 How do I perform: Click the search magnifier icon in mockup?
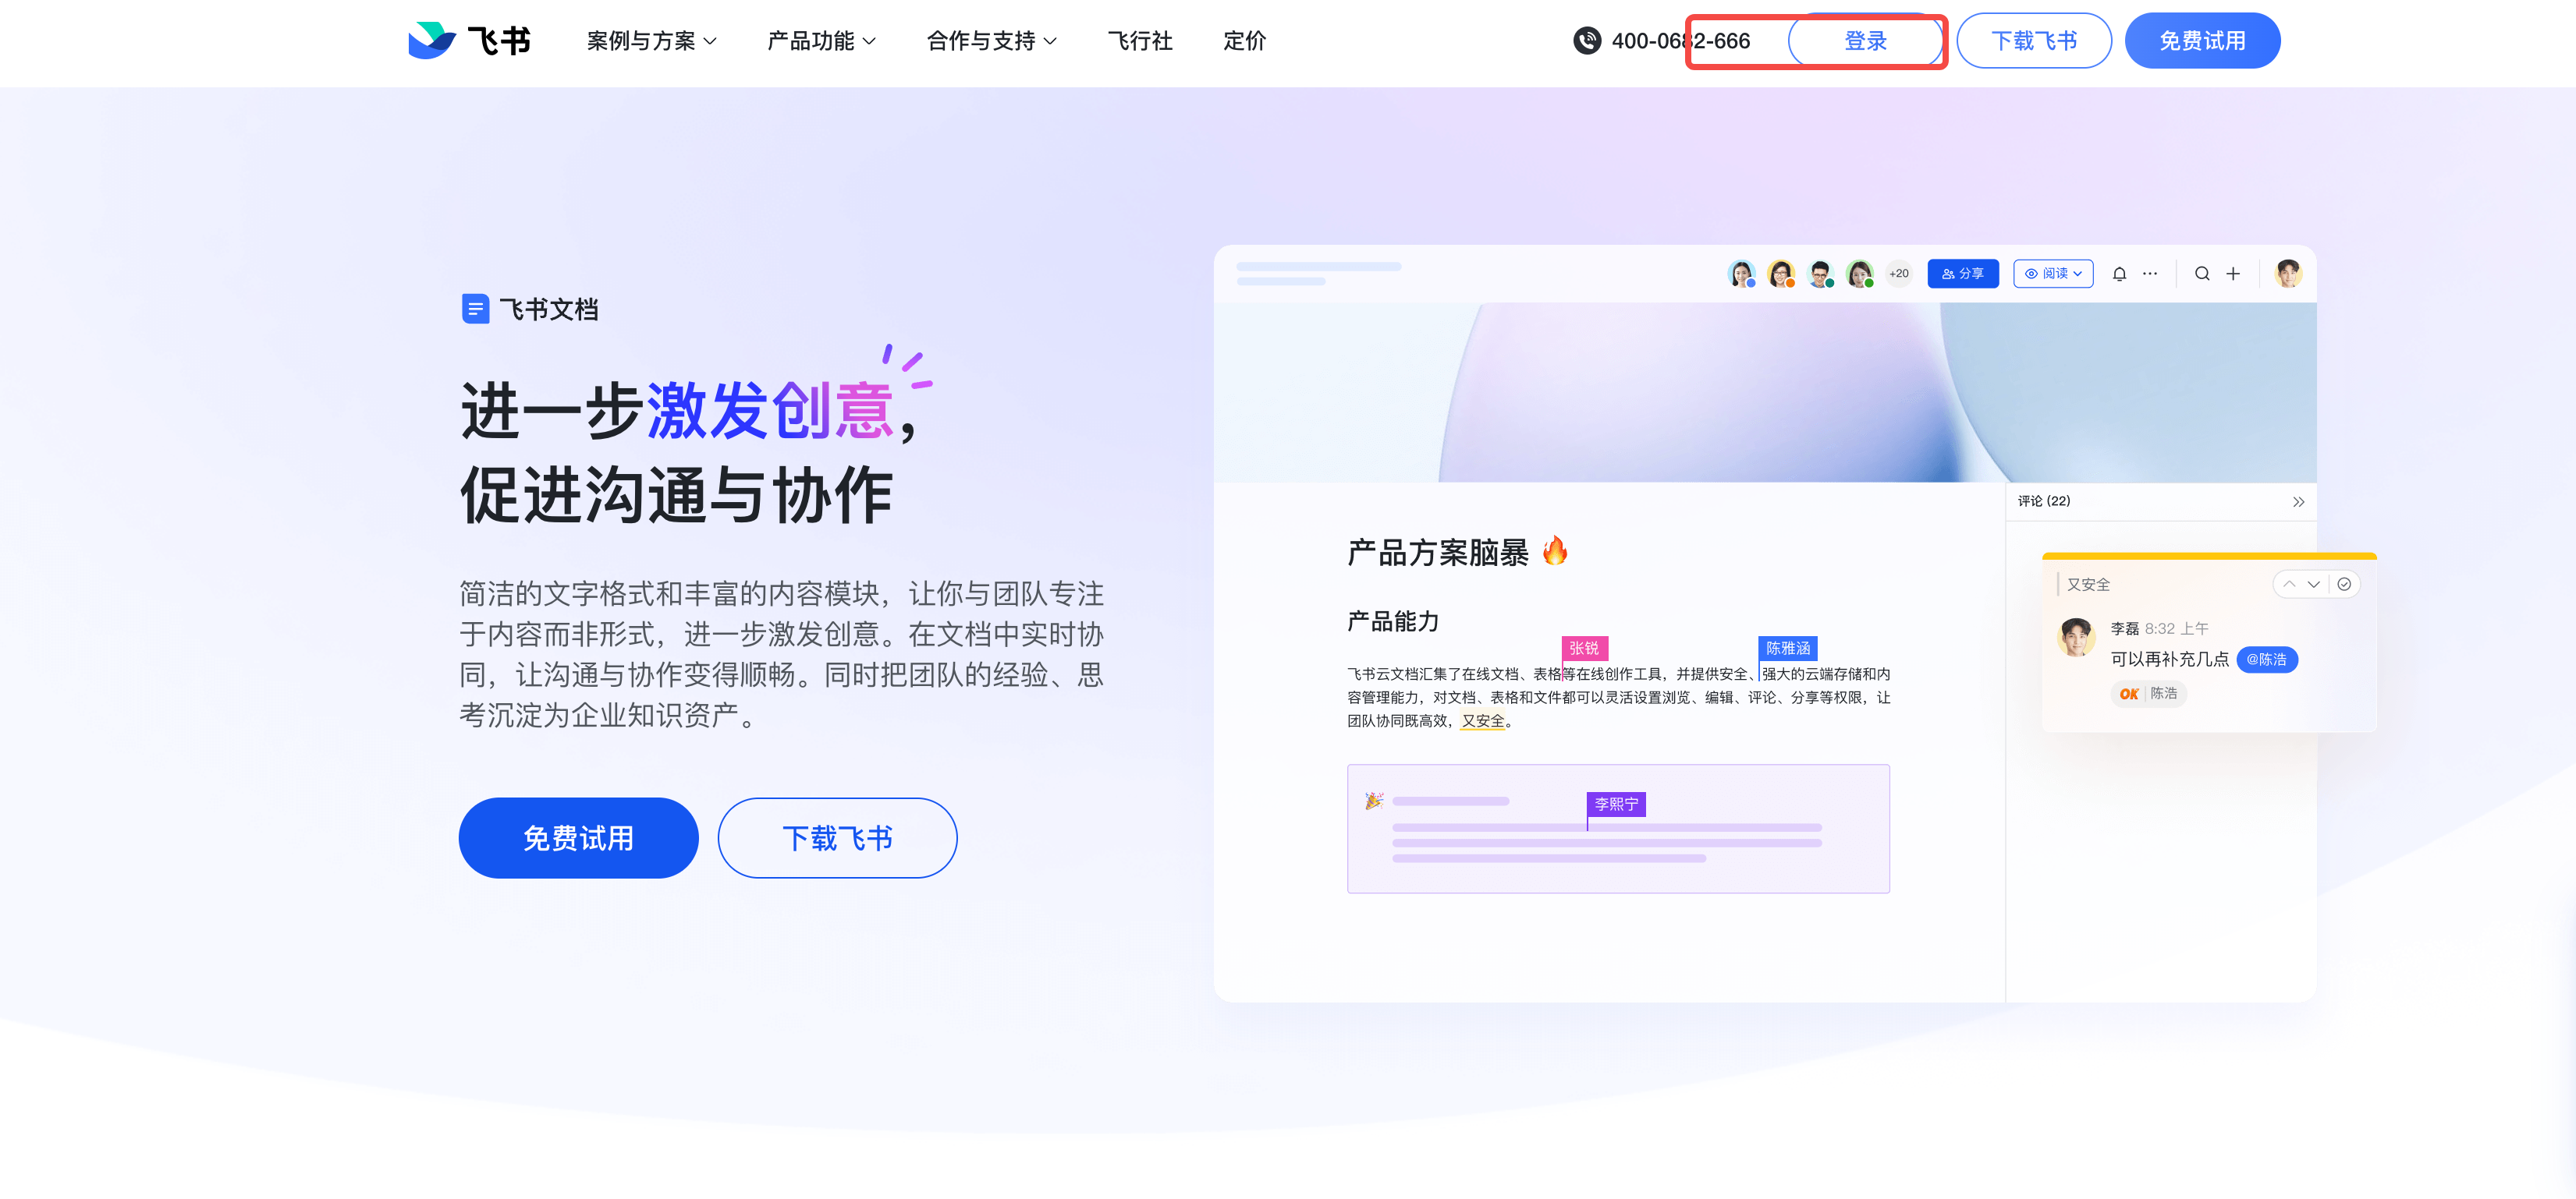(x=2202, y=273)
